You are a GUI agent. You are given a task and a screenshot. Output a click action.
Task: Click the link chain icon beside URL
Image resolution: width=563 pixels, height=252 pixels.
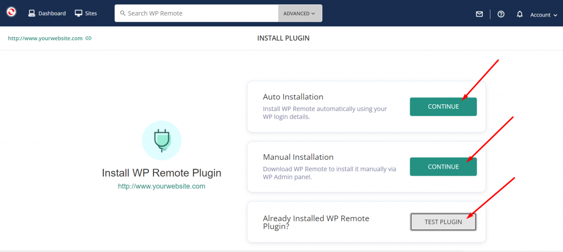pyautogui.click(x=89, y=38)
